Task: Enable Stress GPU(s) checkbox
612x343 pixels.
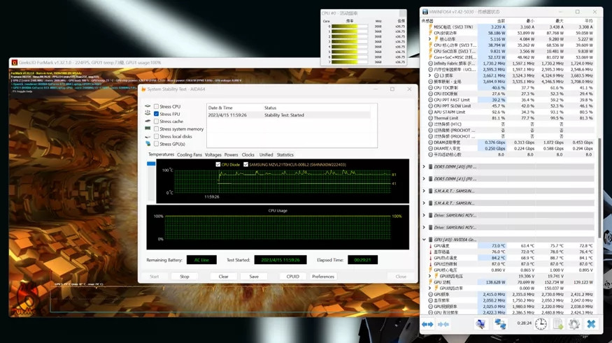Action: 156,144
